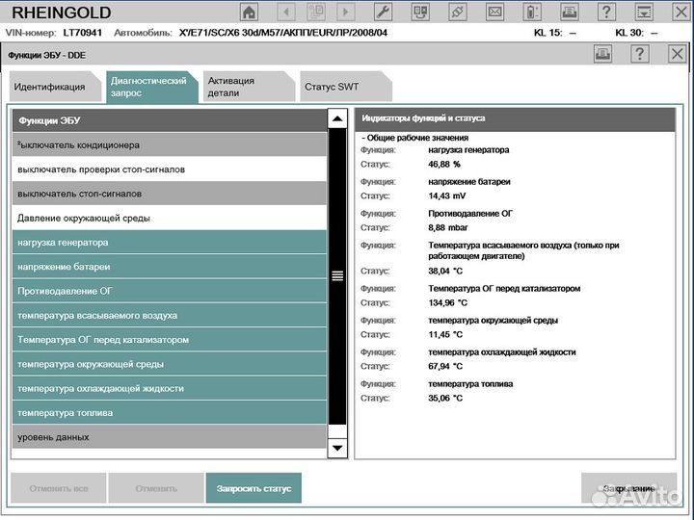Toggle Противодавление ОГ in function list
The image size is (694, 520).
point(170,291)
